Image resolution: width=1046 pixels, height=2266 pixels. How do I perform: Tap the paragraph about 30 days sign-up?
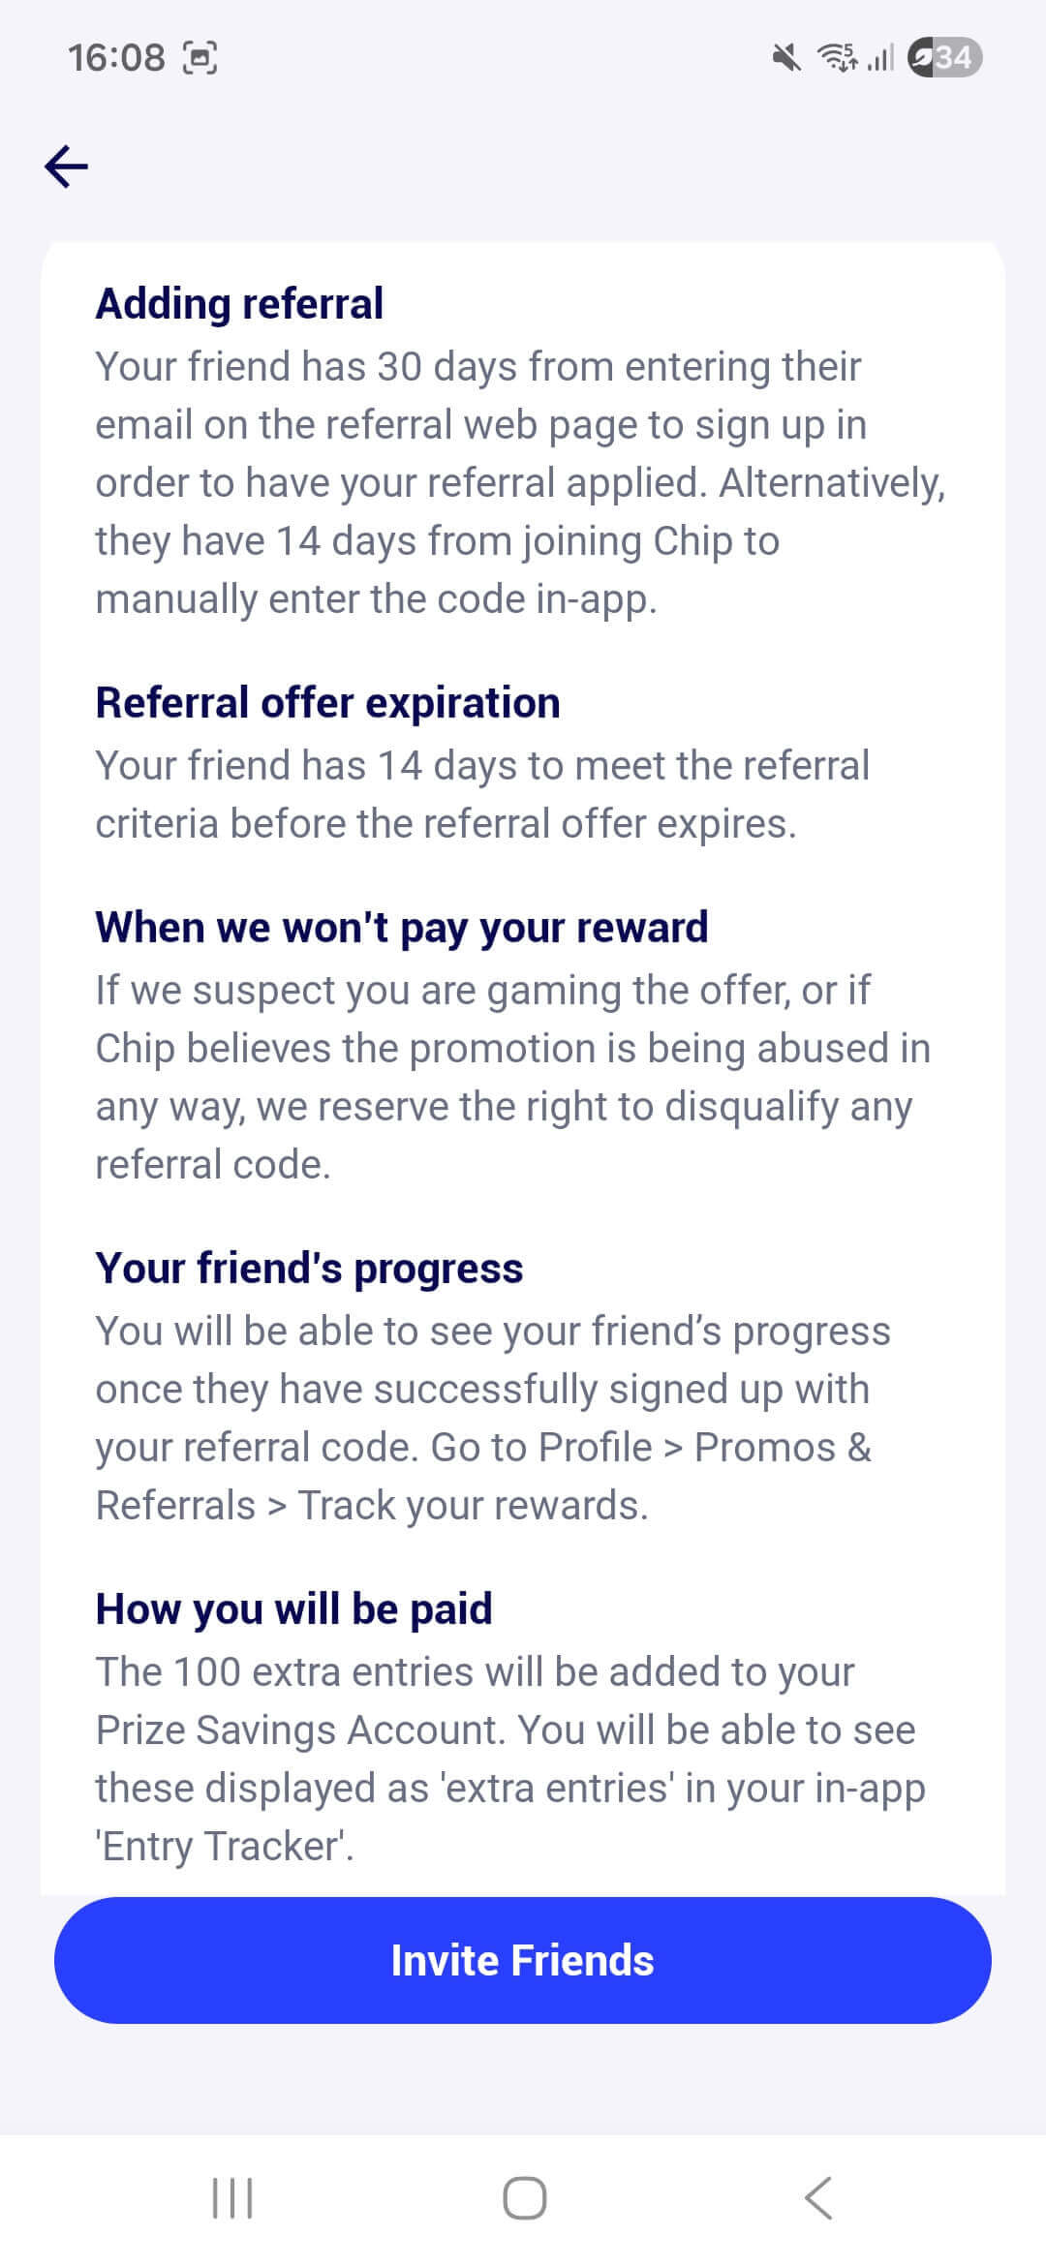(518, 482)
